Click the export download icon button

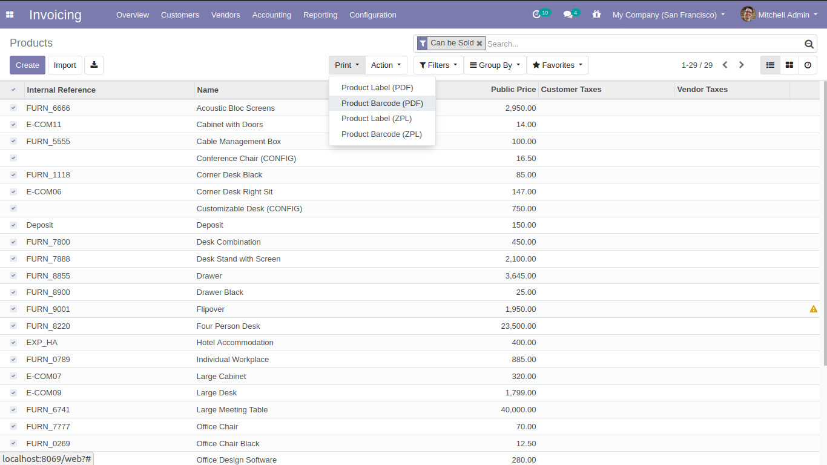point(94,65)
